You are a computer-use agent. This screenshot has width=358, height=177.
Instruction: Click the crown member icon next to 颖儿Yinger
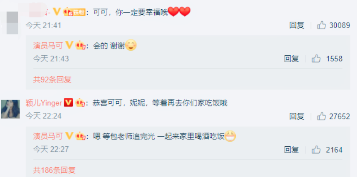[x=80, y=103]
